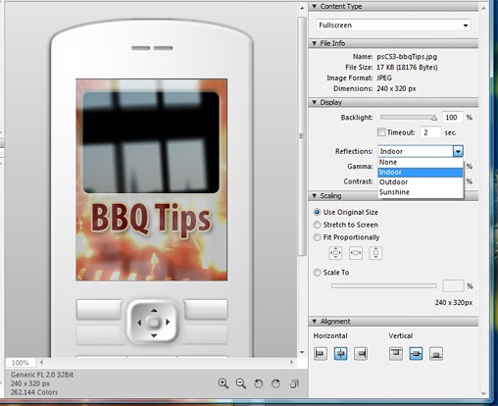The width and height of the screenshot is (498, 406).
Task: Click the properties panel scroll up arrow
Action: click(483, 7)
